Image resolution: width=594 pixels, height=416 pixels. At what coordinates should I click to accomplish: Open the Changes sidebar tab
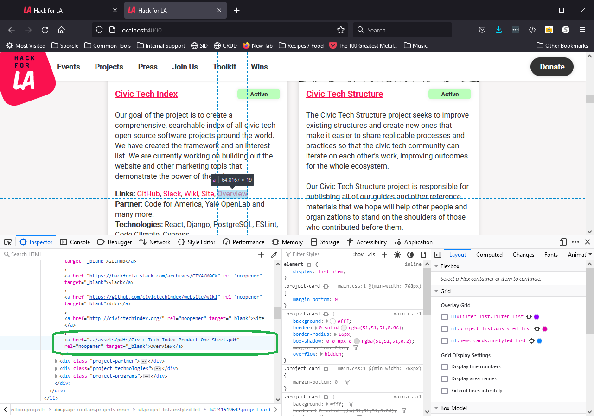(524, 254)
